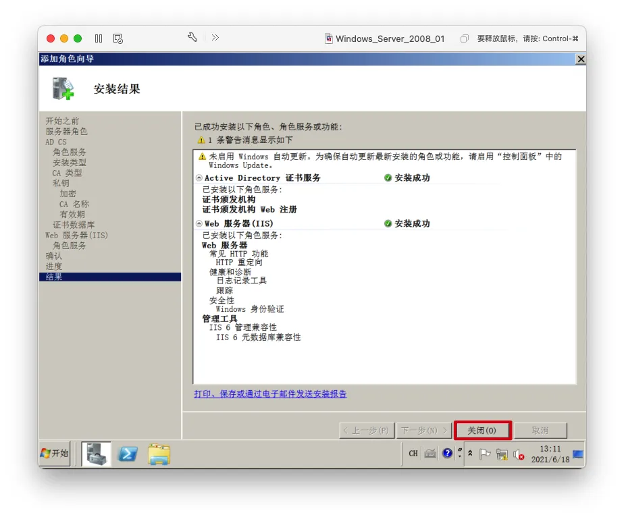Click the muted volume tray icon
The width and height of the screenshot is (624, 519).
pyautogui.click(x=519, y=454)
